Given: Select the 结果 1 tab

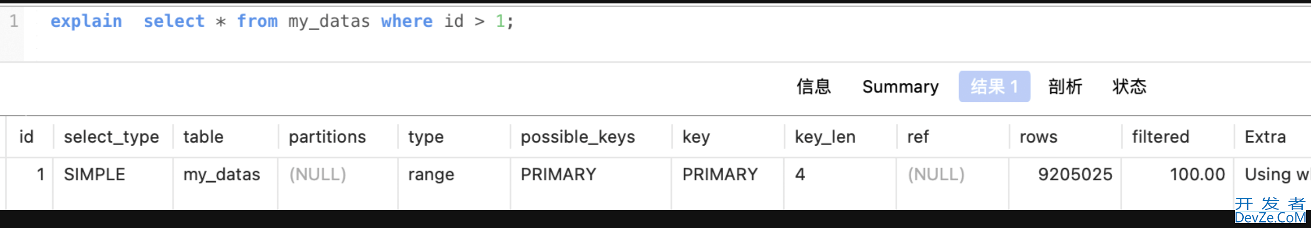Looking at the screenshot, I should tap(994, 87).
